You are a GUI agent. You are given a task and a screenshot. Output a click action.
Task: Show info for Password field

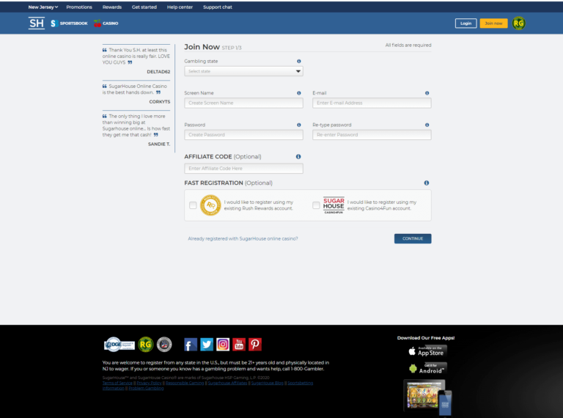299,125
